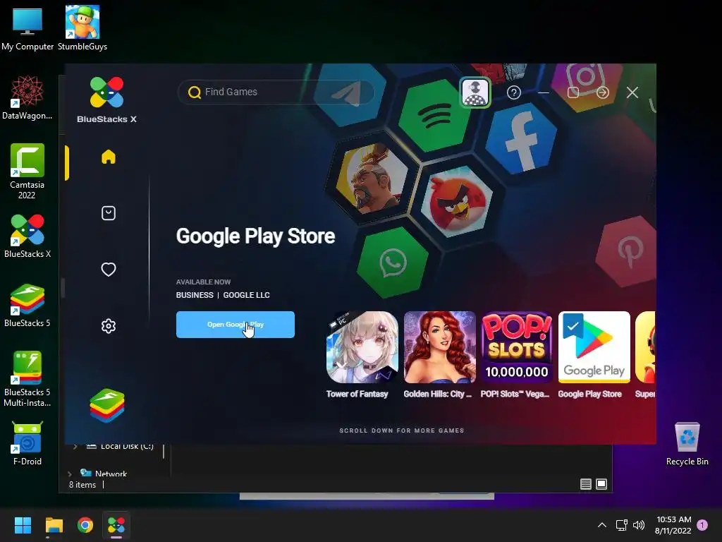722x542 pixels.
Task: Click the warrior game hexagon icon
Action: [372, 177]
